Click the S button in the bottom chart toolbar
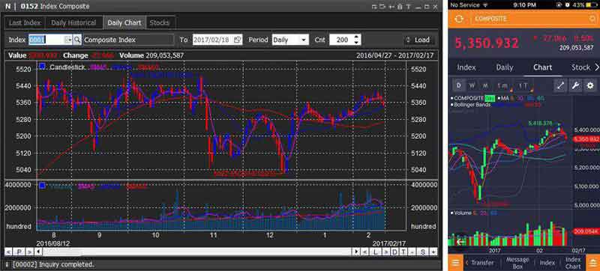The image size is (600, 271). 423,252
